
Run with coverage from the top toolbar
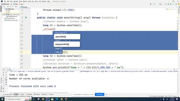click(171, 4)
